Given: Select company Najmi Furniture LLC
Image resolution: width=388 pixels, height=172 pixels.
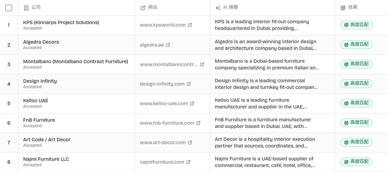Looking at the screenshot, I should coord(46,159).
